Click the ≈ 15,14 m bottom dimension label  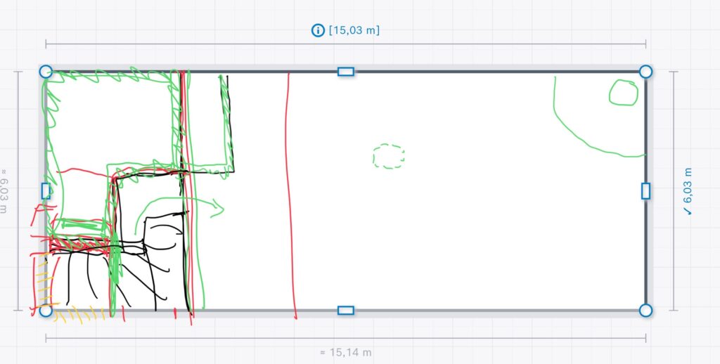(x=346, y=353)
